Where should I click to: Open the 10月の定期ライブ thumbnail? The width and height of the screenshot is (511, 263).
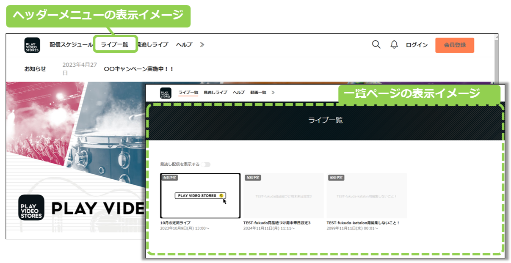[201, 196]
